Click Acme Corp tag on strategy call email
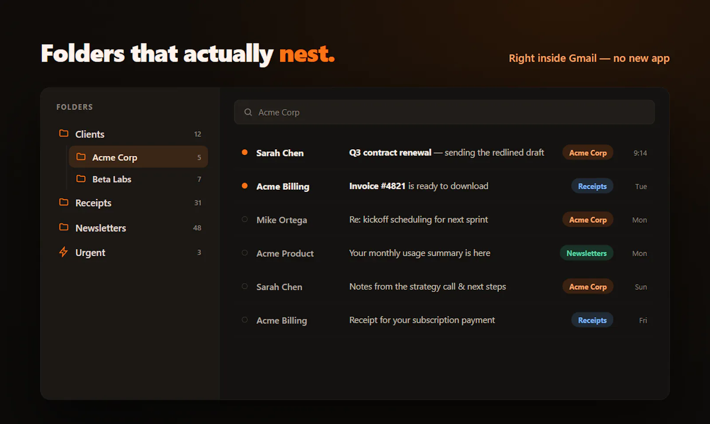The image size is (710, 424). pos(588,287)
